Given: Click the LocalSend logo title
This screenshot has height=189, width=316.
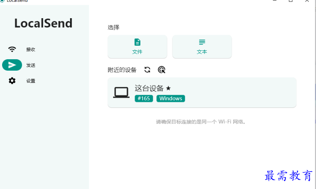Looking at the screenshot, I should [x=43, y=23].
